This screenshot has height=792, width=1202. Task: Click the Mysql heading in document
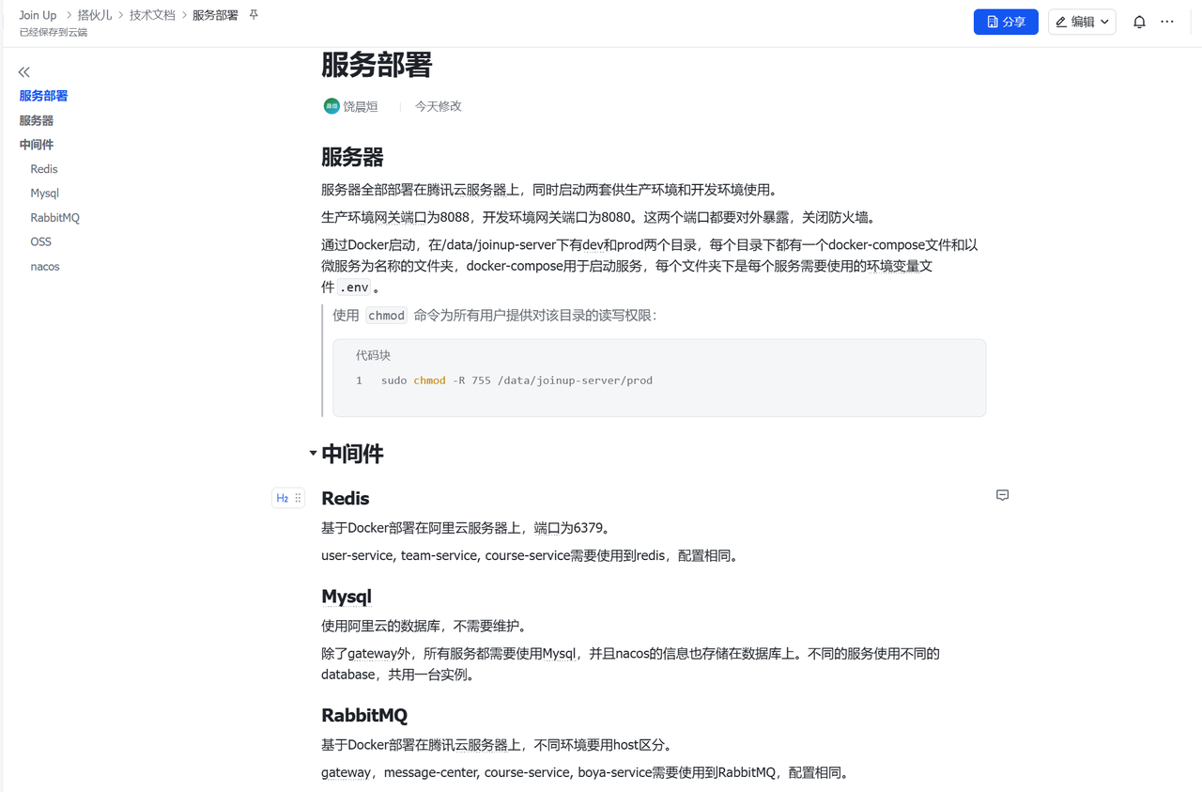point(347,597)
